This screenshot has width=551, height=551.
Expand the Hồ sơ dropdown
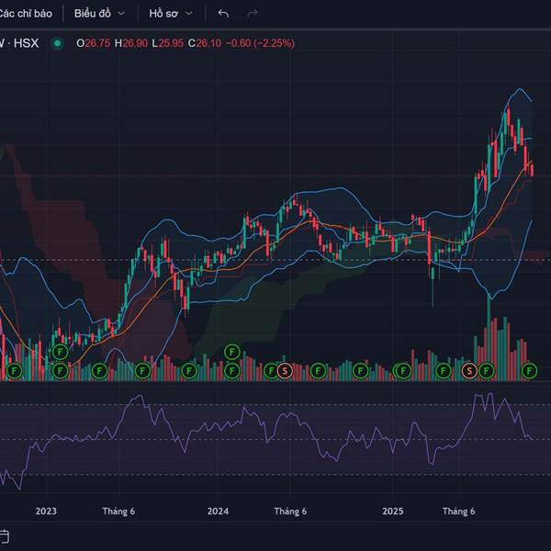171,14
